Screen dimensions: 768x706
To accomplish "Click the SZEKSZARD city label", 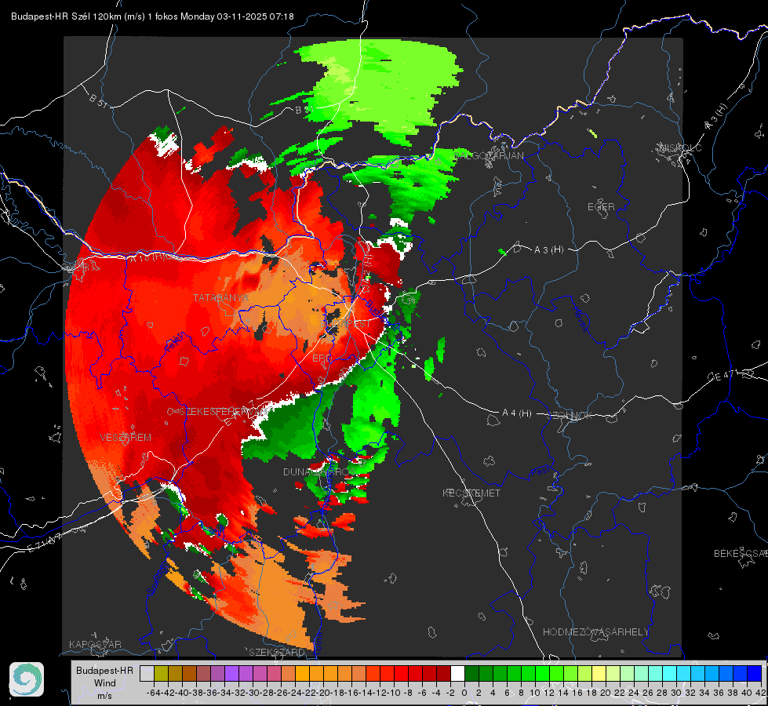I will [277, 652].
